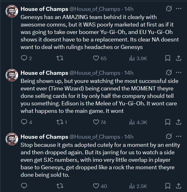
Task: Share the first tweet about Genesys
Action: point(179,58)
